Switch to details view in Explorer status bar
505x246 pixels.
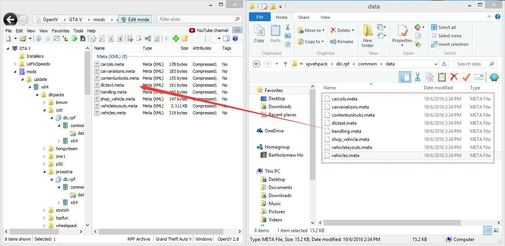click(x=488, y=231)
